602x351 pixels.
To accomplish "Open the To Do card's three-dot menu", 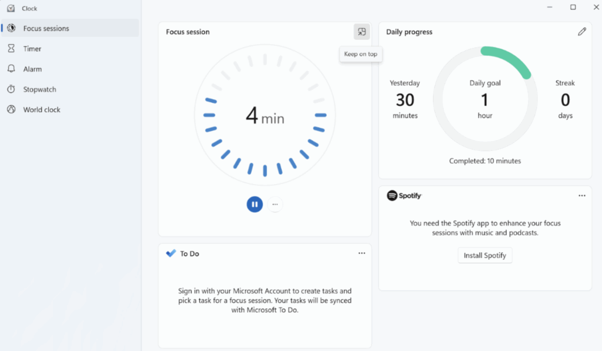I will [x=362, y=253].
